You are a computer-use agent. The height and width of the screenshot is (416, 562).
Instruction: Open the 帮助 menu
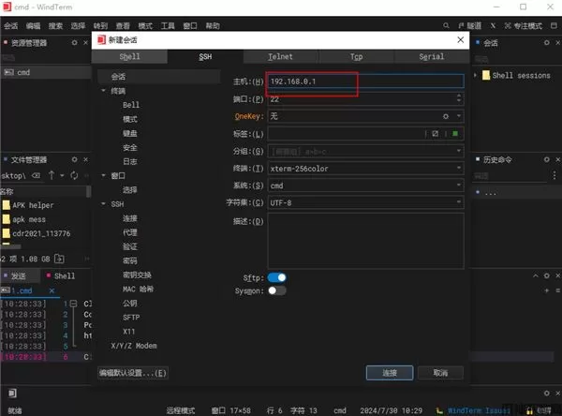(213, 25)
